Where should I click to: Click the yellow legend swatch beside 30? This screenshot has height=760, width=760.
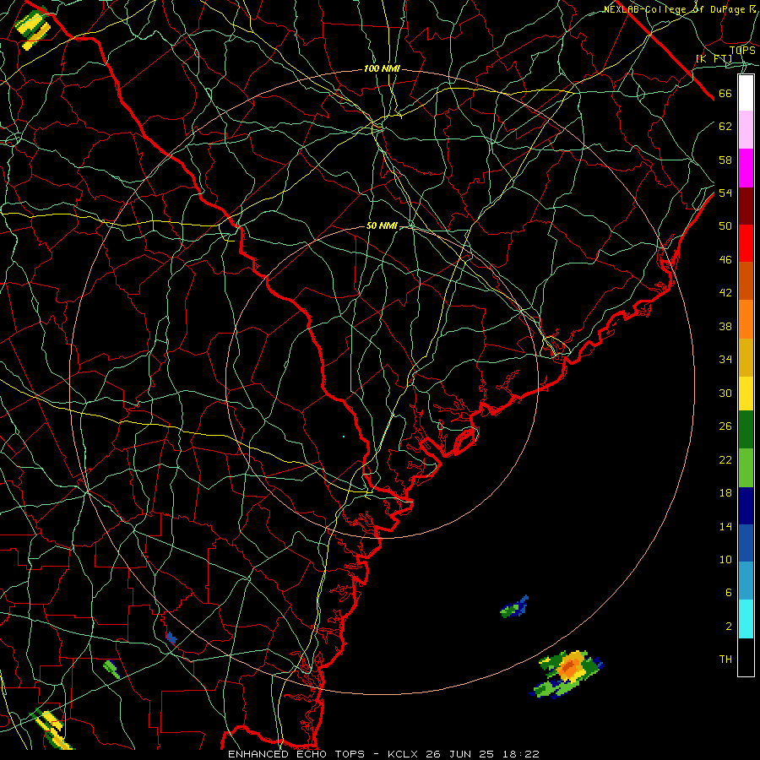click(746, 393)
